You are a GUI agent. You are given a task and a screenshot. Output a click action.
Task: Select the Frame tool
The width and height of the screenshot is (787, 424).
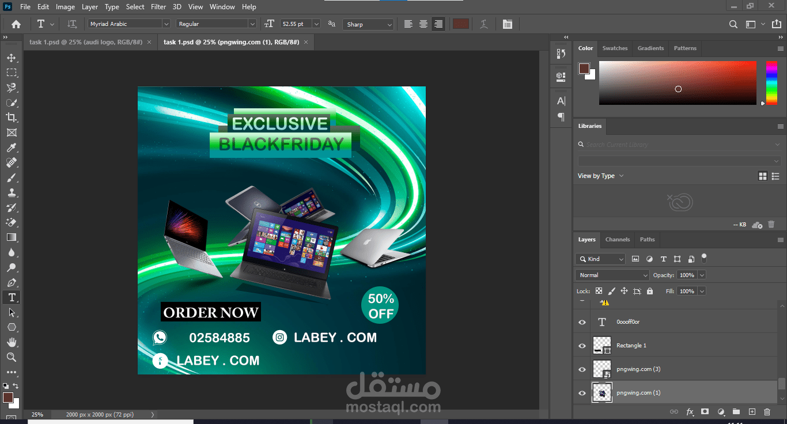[11, 132]
